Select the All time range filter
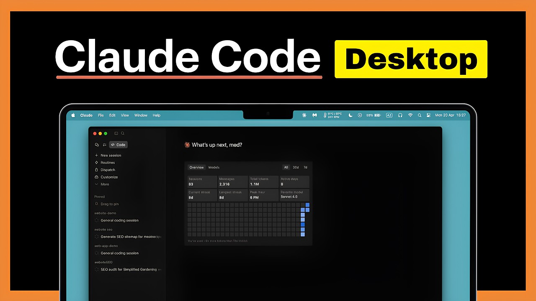The height and width of the screenshot is (301, 536). (286, 167)
